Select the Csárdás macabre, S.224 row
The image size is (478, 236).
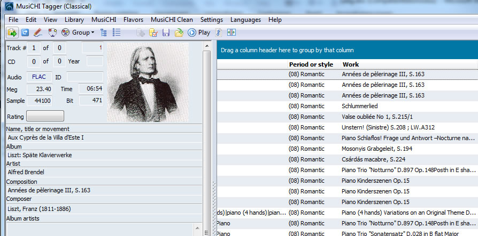[x=369, y=158]
